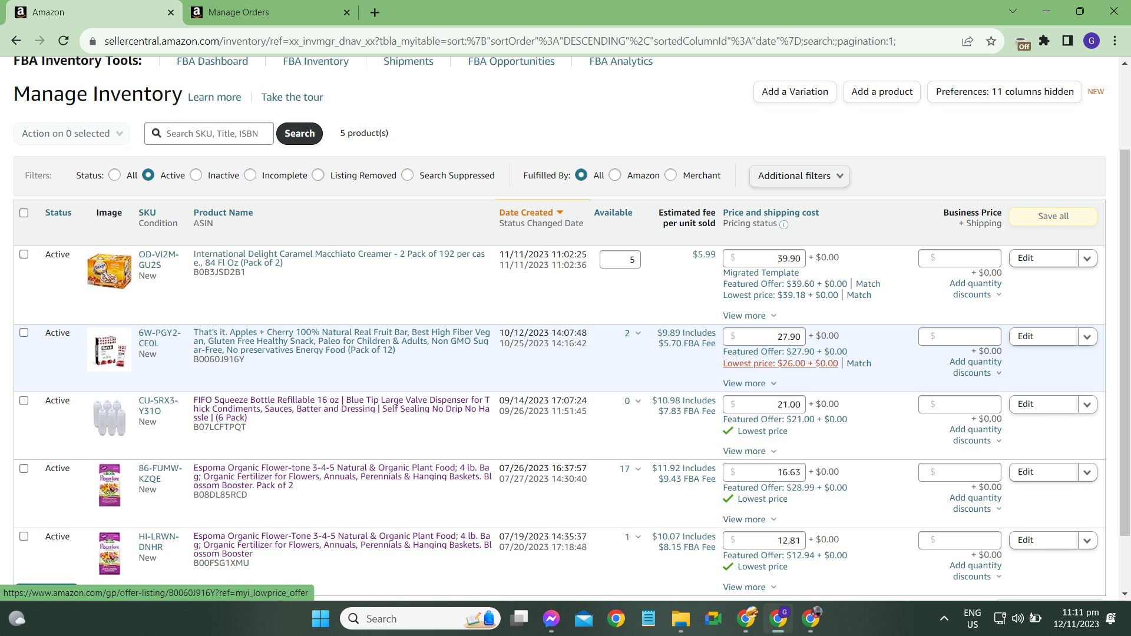The height and width of the screenshot is (636, 1131).
Task: Click the sort arrow next to Date Created
Action: click(560, 213)
